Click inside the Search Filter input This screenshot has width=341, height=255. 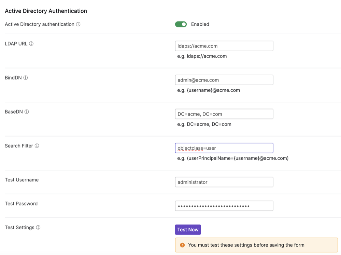click(224, 148)
